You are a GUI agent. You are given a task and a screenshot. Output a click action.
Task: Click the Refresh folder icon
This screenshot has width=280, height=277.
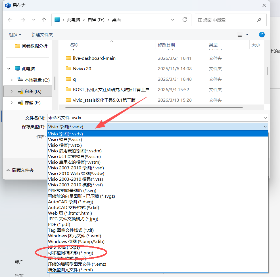pos(185,20)
